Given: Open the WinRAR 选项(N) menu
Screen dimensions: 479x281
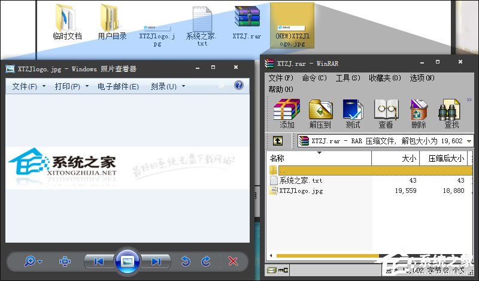Looking at the screenshot, I should click(x=422, y=78).
